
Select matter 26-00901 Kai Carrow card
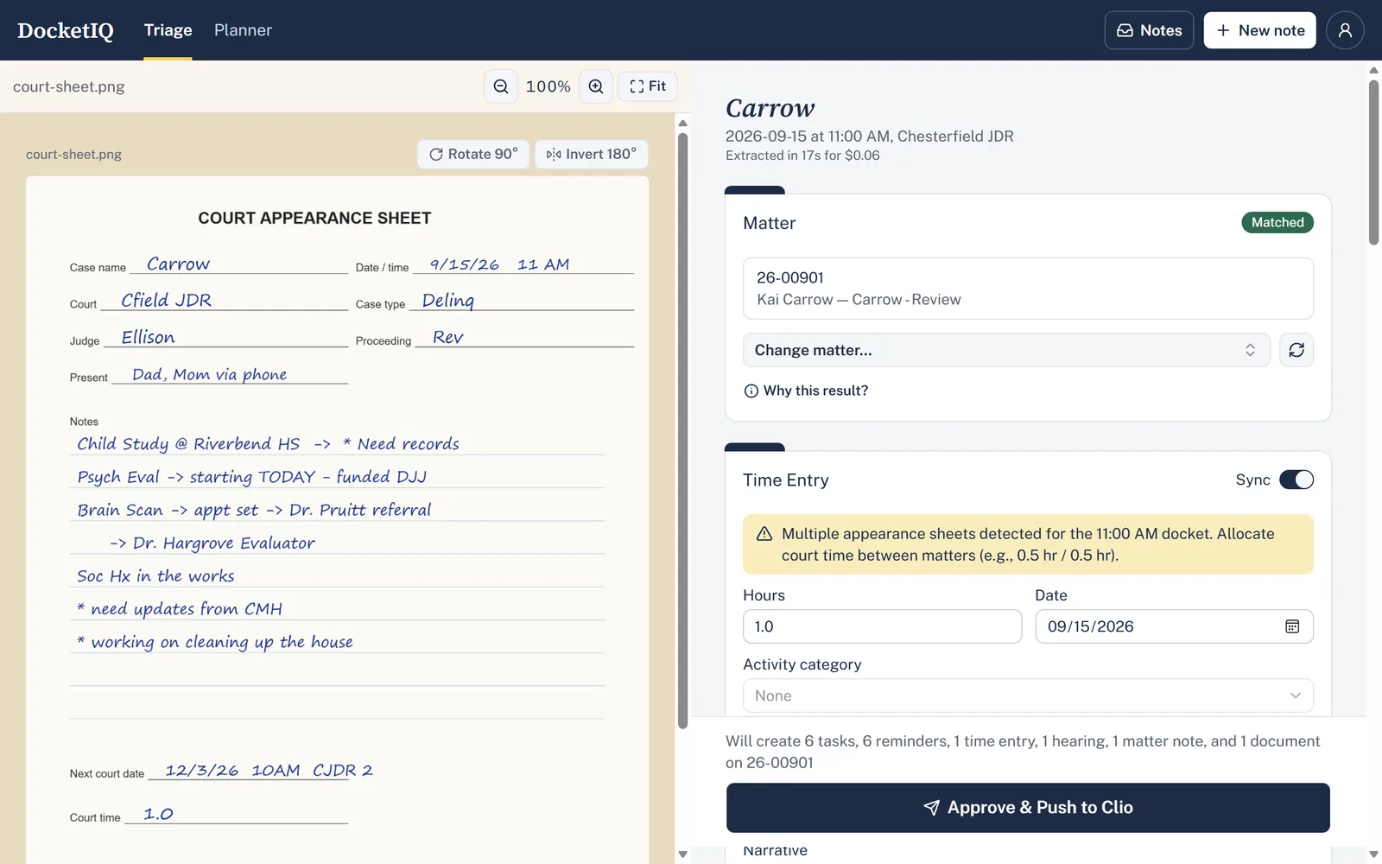click(1028, 289)
